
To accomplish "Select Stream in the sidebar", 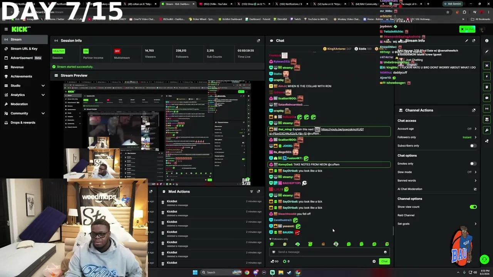I will (25, 40).
